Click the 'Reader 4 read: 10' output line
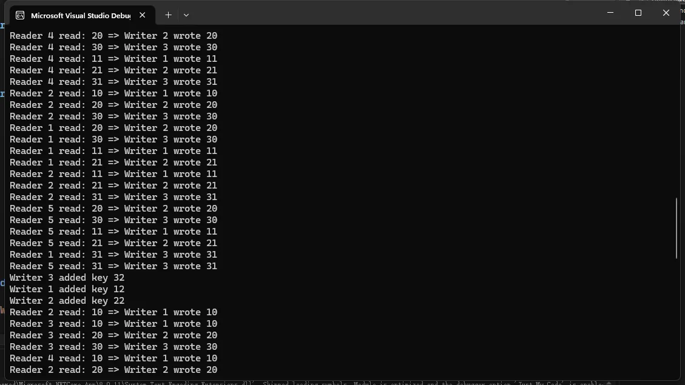This screenshot has height=385, width=685. [x=113, y=358]
